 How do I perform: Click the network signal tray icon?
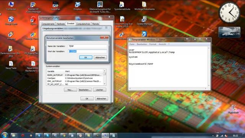tap(222, 136)
